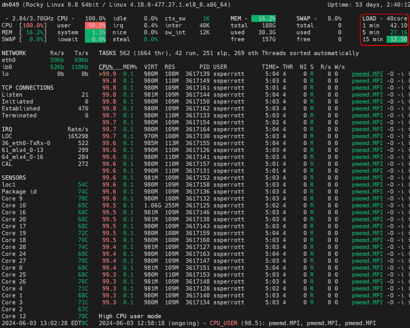Select the 36_eth0-TxRx-0 interrupt row

(x=45, y=143)
